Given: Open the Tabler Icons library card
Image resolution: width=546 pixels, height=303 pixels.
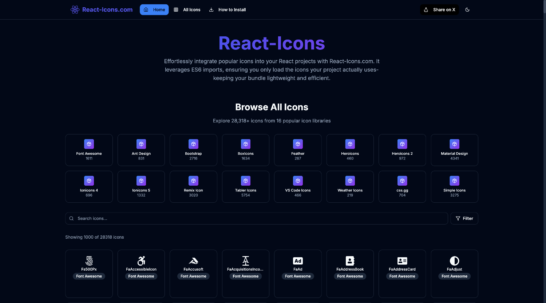Looking at the screenshot, I should click(x=246, y=187).
